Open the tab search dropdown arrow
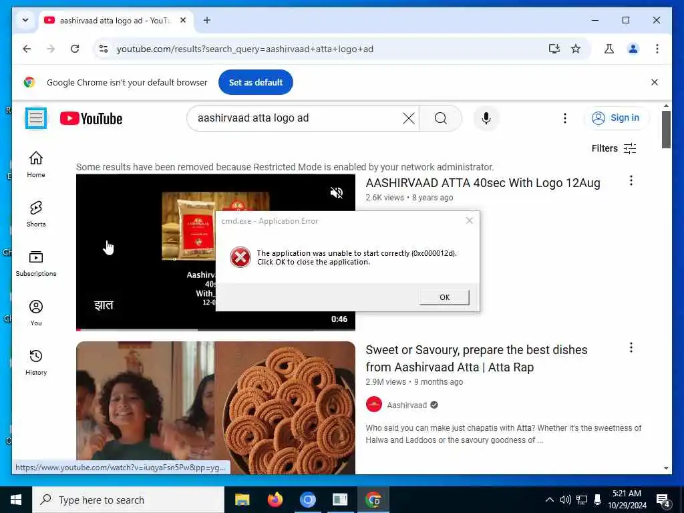Image resolution: width=684 pixels, height=513 pixels. tap(25, 20)
